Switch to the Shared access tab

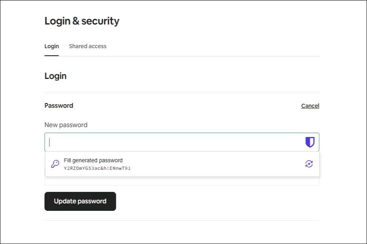point(87,46)
